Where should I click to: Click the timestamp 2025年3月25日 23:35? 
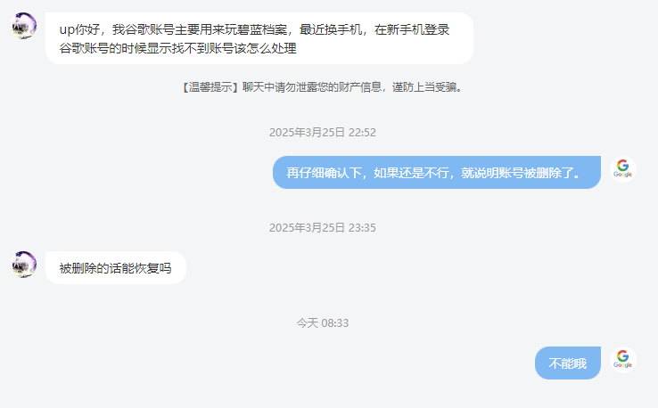click(x=322, y=228)
